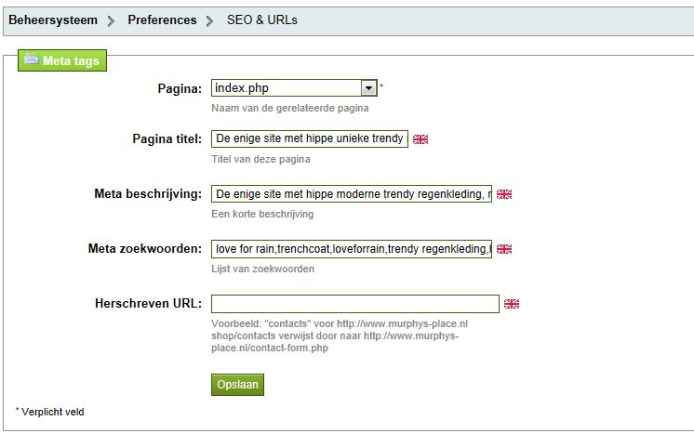Click the flag icon beside Meta zoekwoorden
The image size is (694, 434).
pos(504,249)
